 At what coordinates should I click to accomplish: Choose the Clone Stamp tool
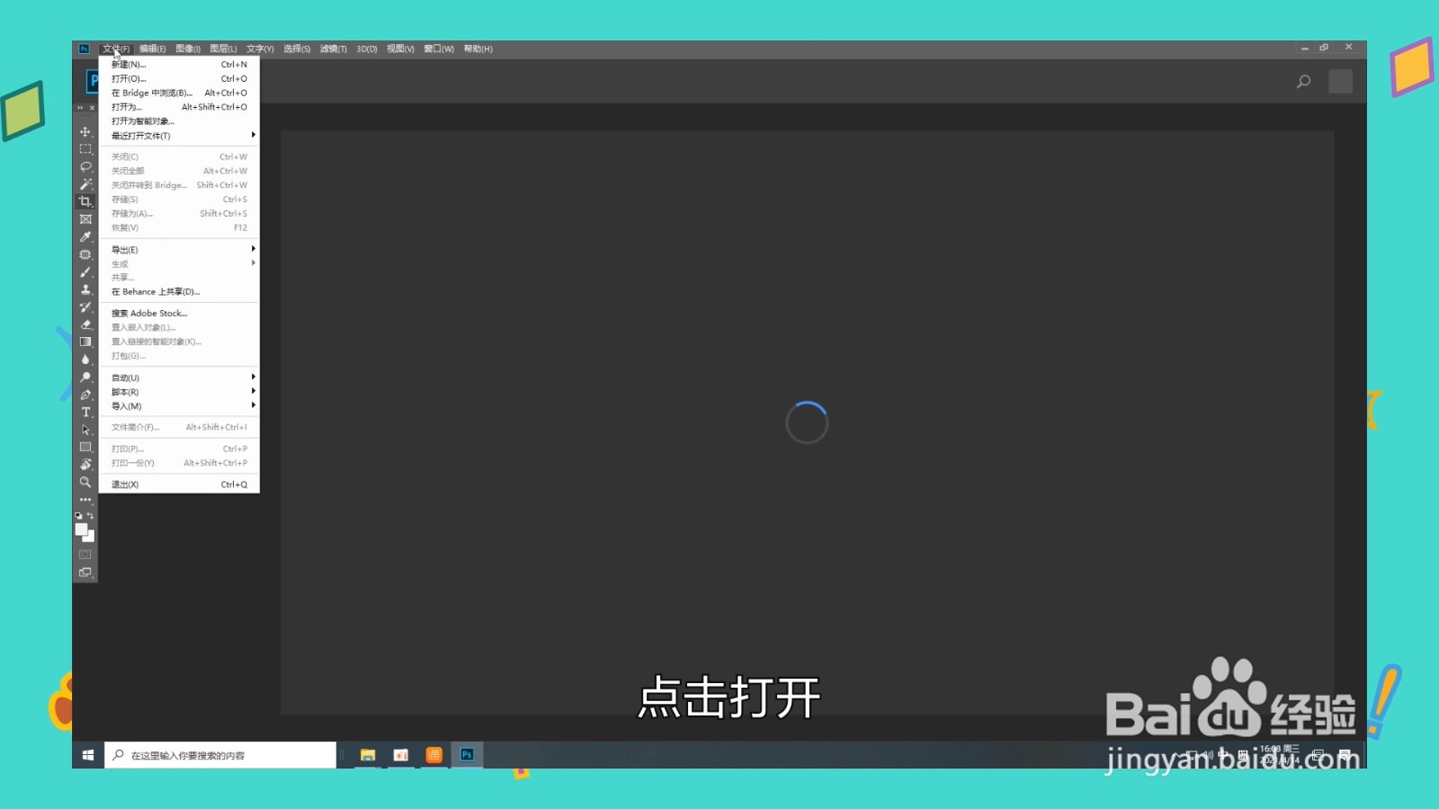pyautogui.click(x=85, y=289)
